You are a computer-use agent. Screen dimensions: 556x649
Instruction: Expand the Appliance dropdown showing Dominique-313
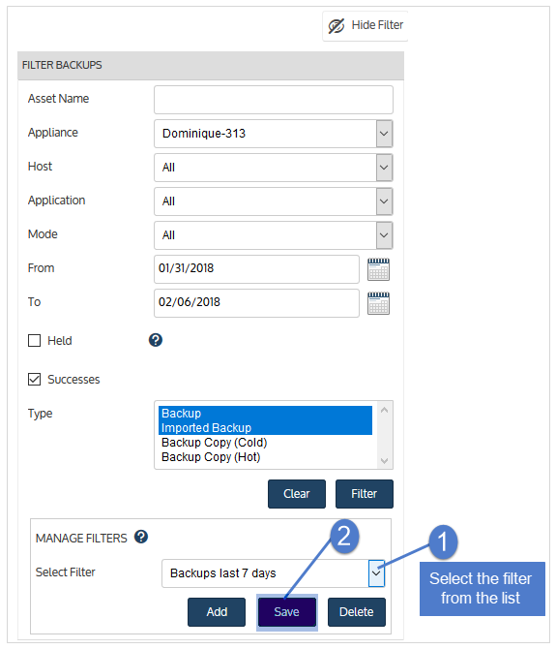tap(384, 134)
